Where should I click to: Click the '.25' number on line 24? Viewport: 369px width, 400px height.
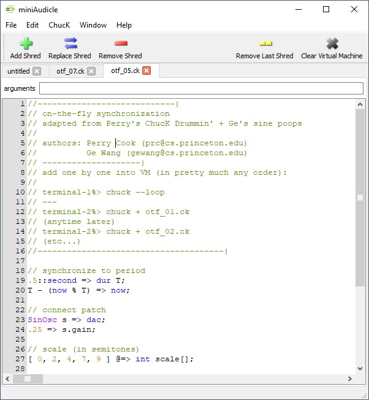click(x=35, y=330)
